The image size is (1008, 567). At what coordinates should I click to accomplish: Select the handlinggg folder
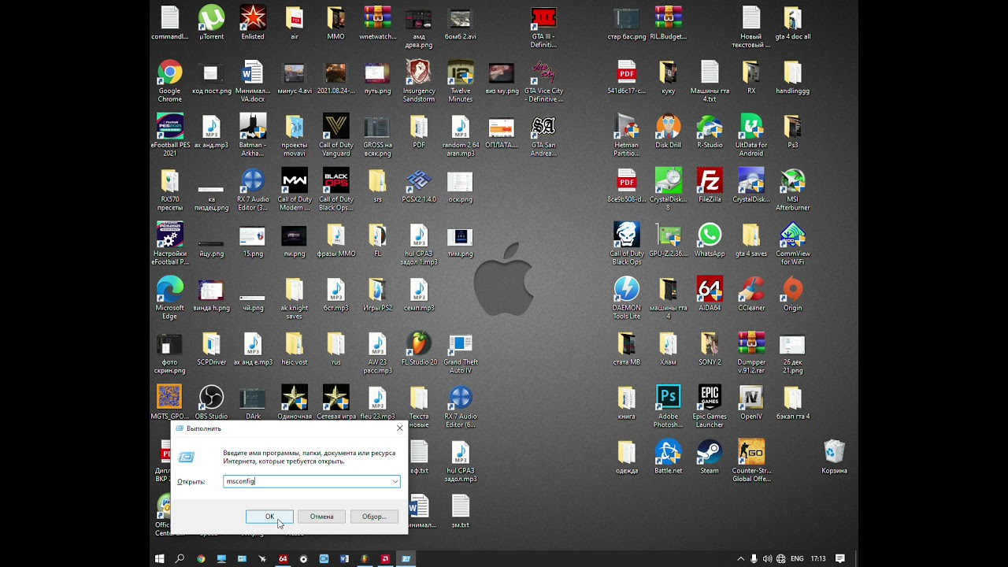click(x=792, y=77)
